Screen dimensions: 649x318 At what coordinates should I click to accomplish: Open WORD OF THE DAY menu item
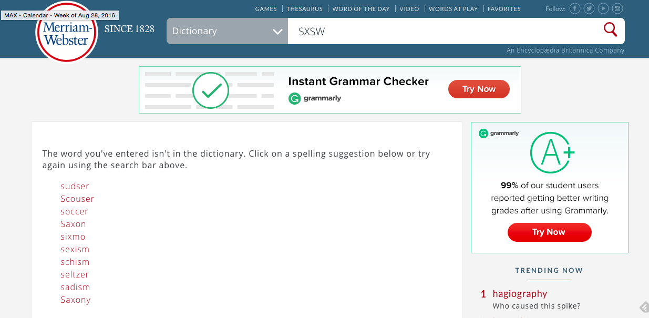(361, 9)
